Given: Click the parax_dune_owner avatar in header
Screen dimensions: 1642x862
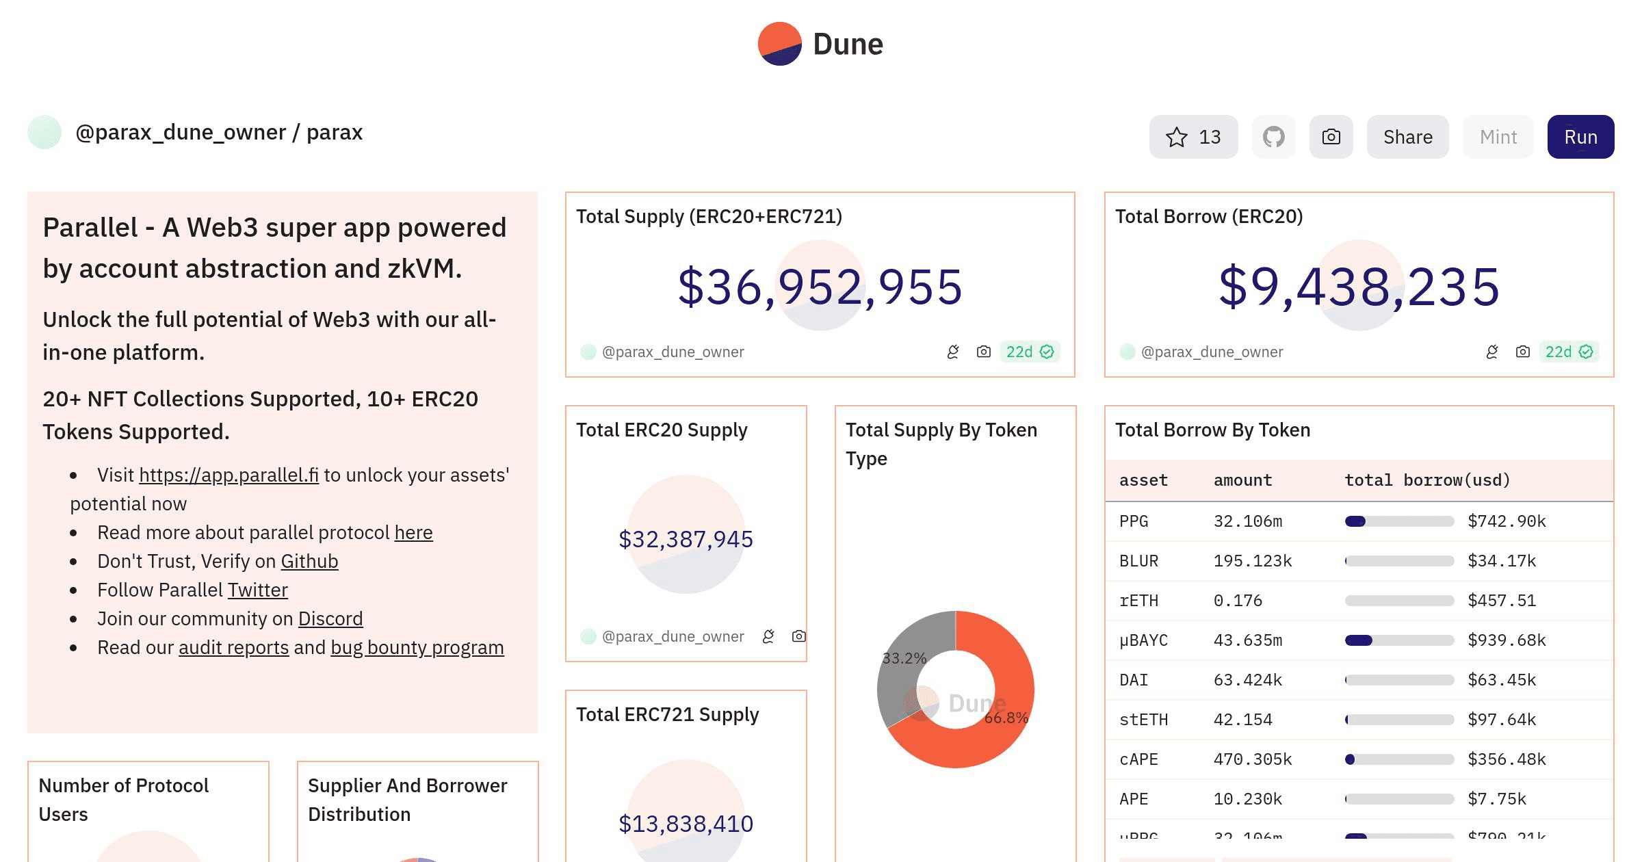Looking at the screenshot, I should pos(44,132).
